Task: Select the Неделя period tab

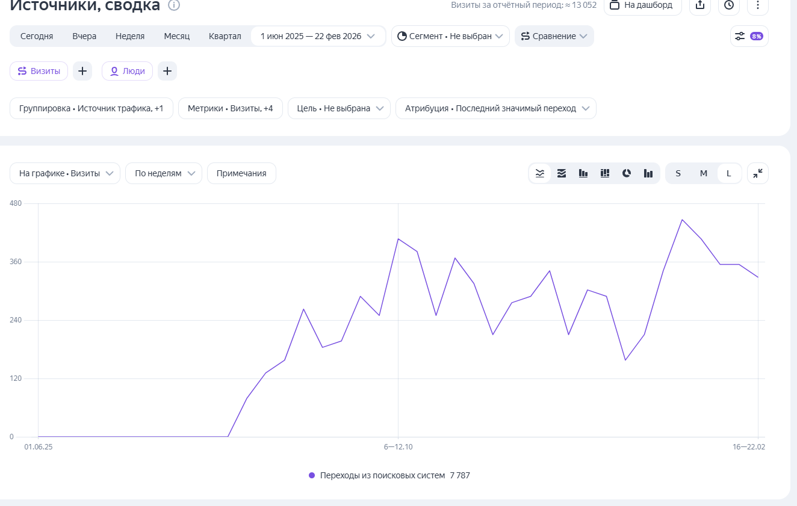Action: 130,36
